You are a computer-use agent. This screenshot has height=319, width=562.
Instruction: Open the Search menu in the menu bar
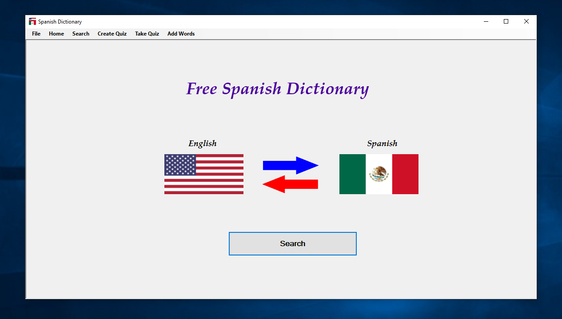pyautogui.click(x=81, y=34)
